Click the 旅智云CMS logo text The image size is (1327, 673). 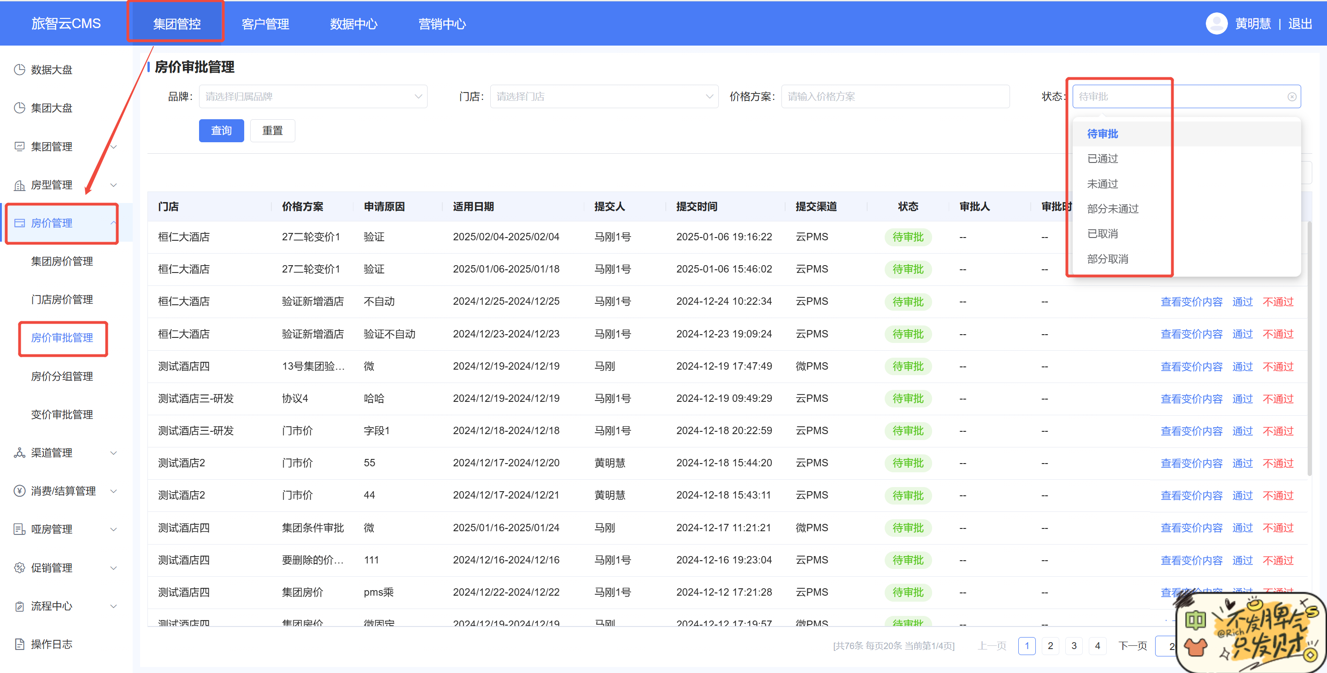point(66,23)
